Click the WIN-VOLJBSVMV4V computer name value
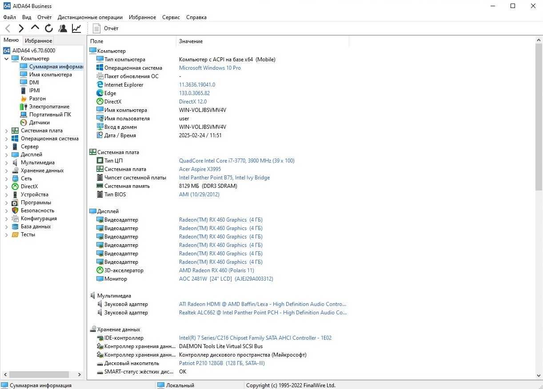This screenshot has width=543, height=389. pos(203,110)
